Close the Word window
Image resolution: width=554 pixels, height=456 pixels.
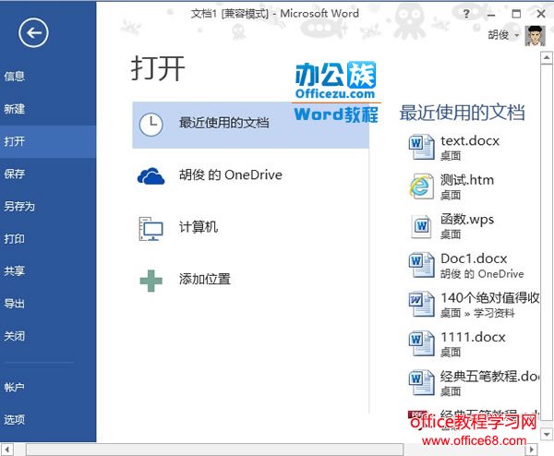(541, 14)
